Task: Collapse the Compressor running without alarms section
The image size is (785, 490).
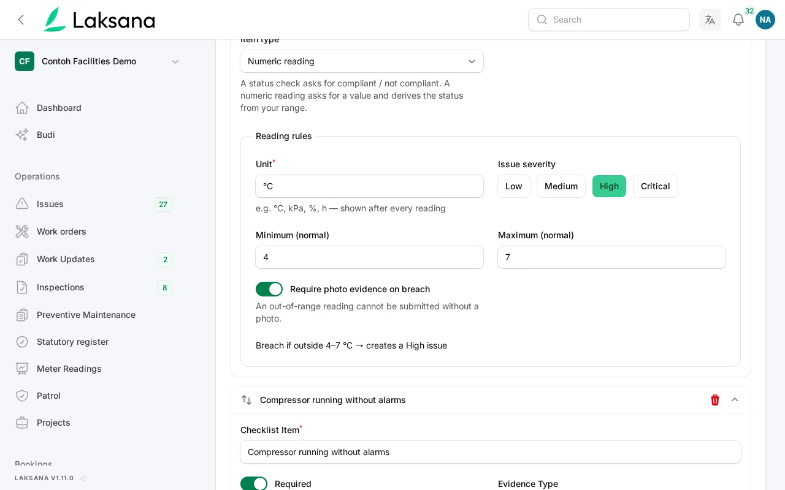Action: (x=735, y=400)
